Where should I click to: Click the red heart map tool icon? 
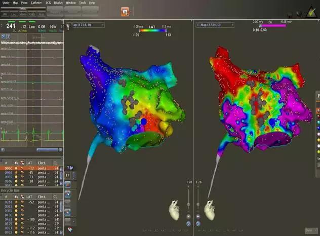(67, 184)
